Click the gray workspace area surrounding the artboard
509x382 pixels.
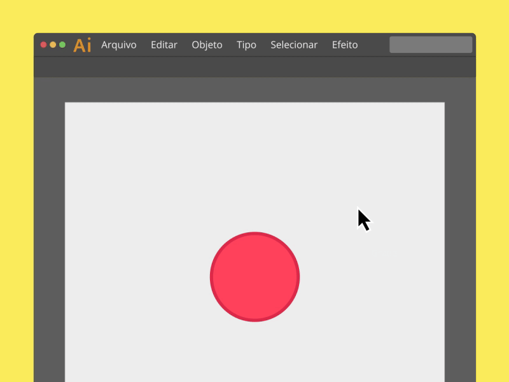(51, 223)
